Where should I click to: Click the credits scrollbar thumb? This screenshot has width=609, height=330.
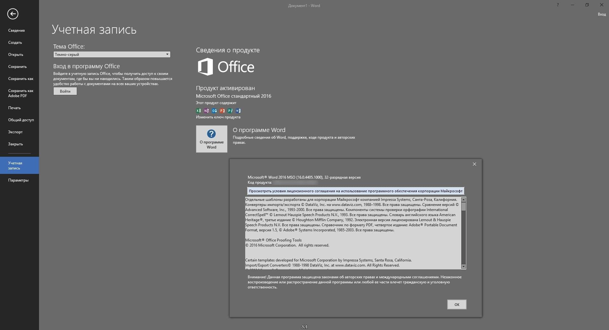point(463,206)
